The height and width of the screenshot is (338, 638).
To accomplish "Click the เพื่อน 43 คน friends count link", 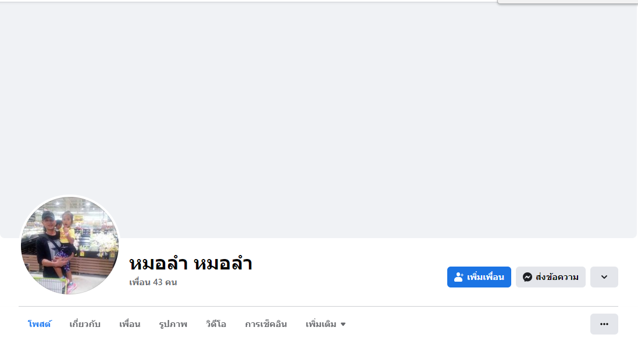I will pyautogui.click(x=153, y=282).
